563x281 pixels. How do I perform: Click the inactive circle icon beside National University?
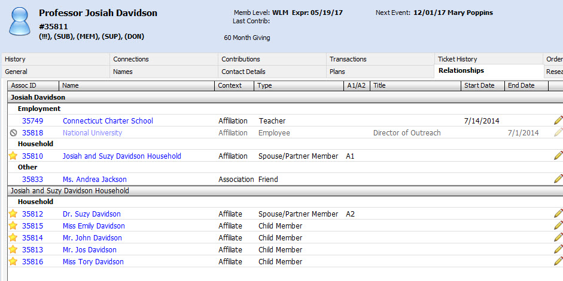coord(13,133)
